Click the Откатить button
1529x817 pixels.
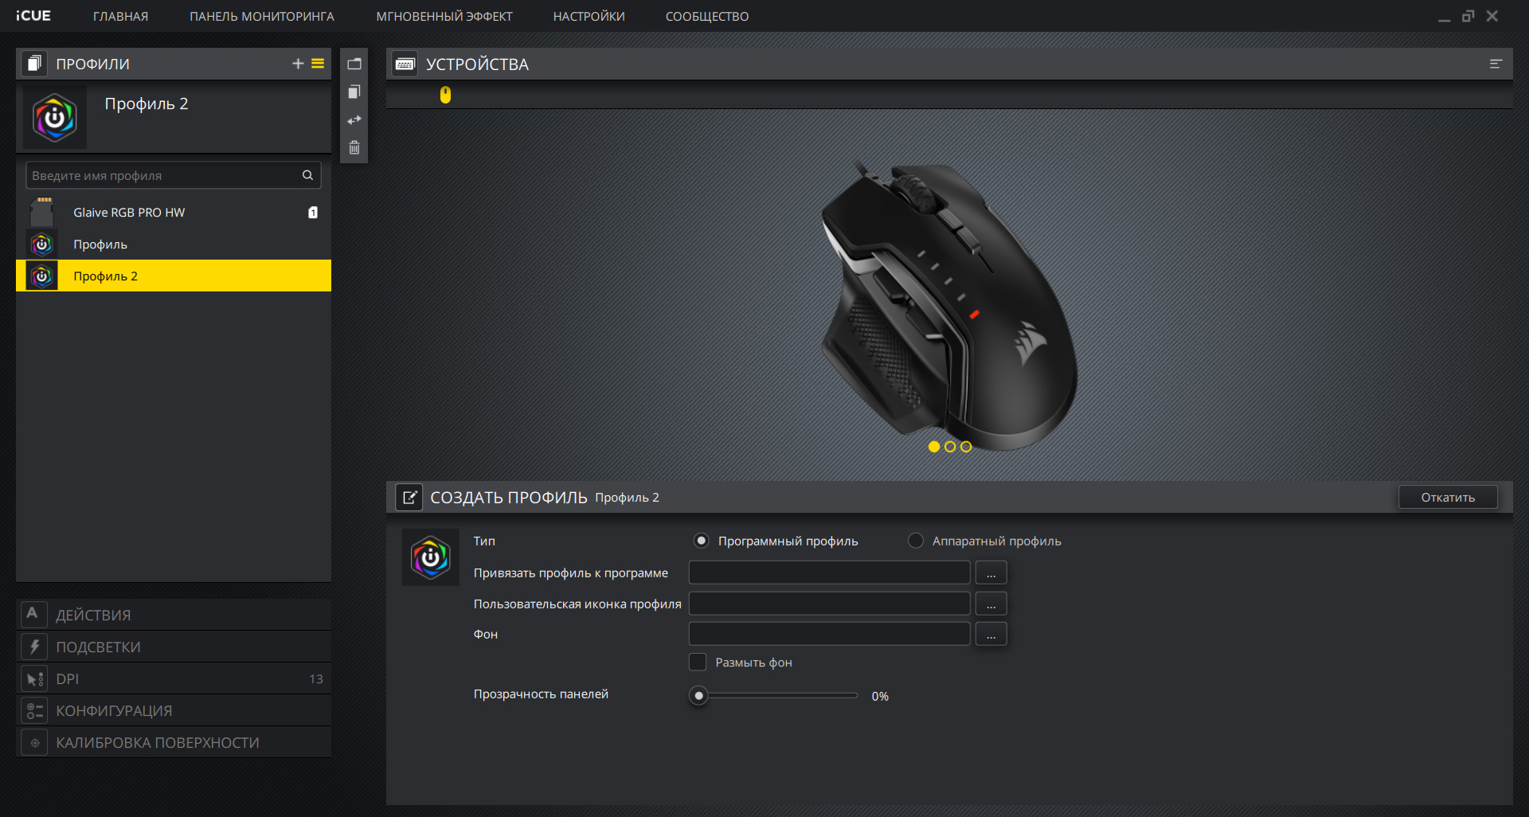(x=1447, y=497)
